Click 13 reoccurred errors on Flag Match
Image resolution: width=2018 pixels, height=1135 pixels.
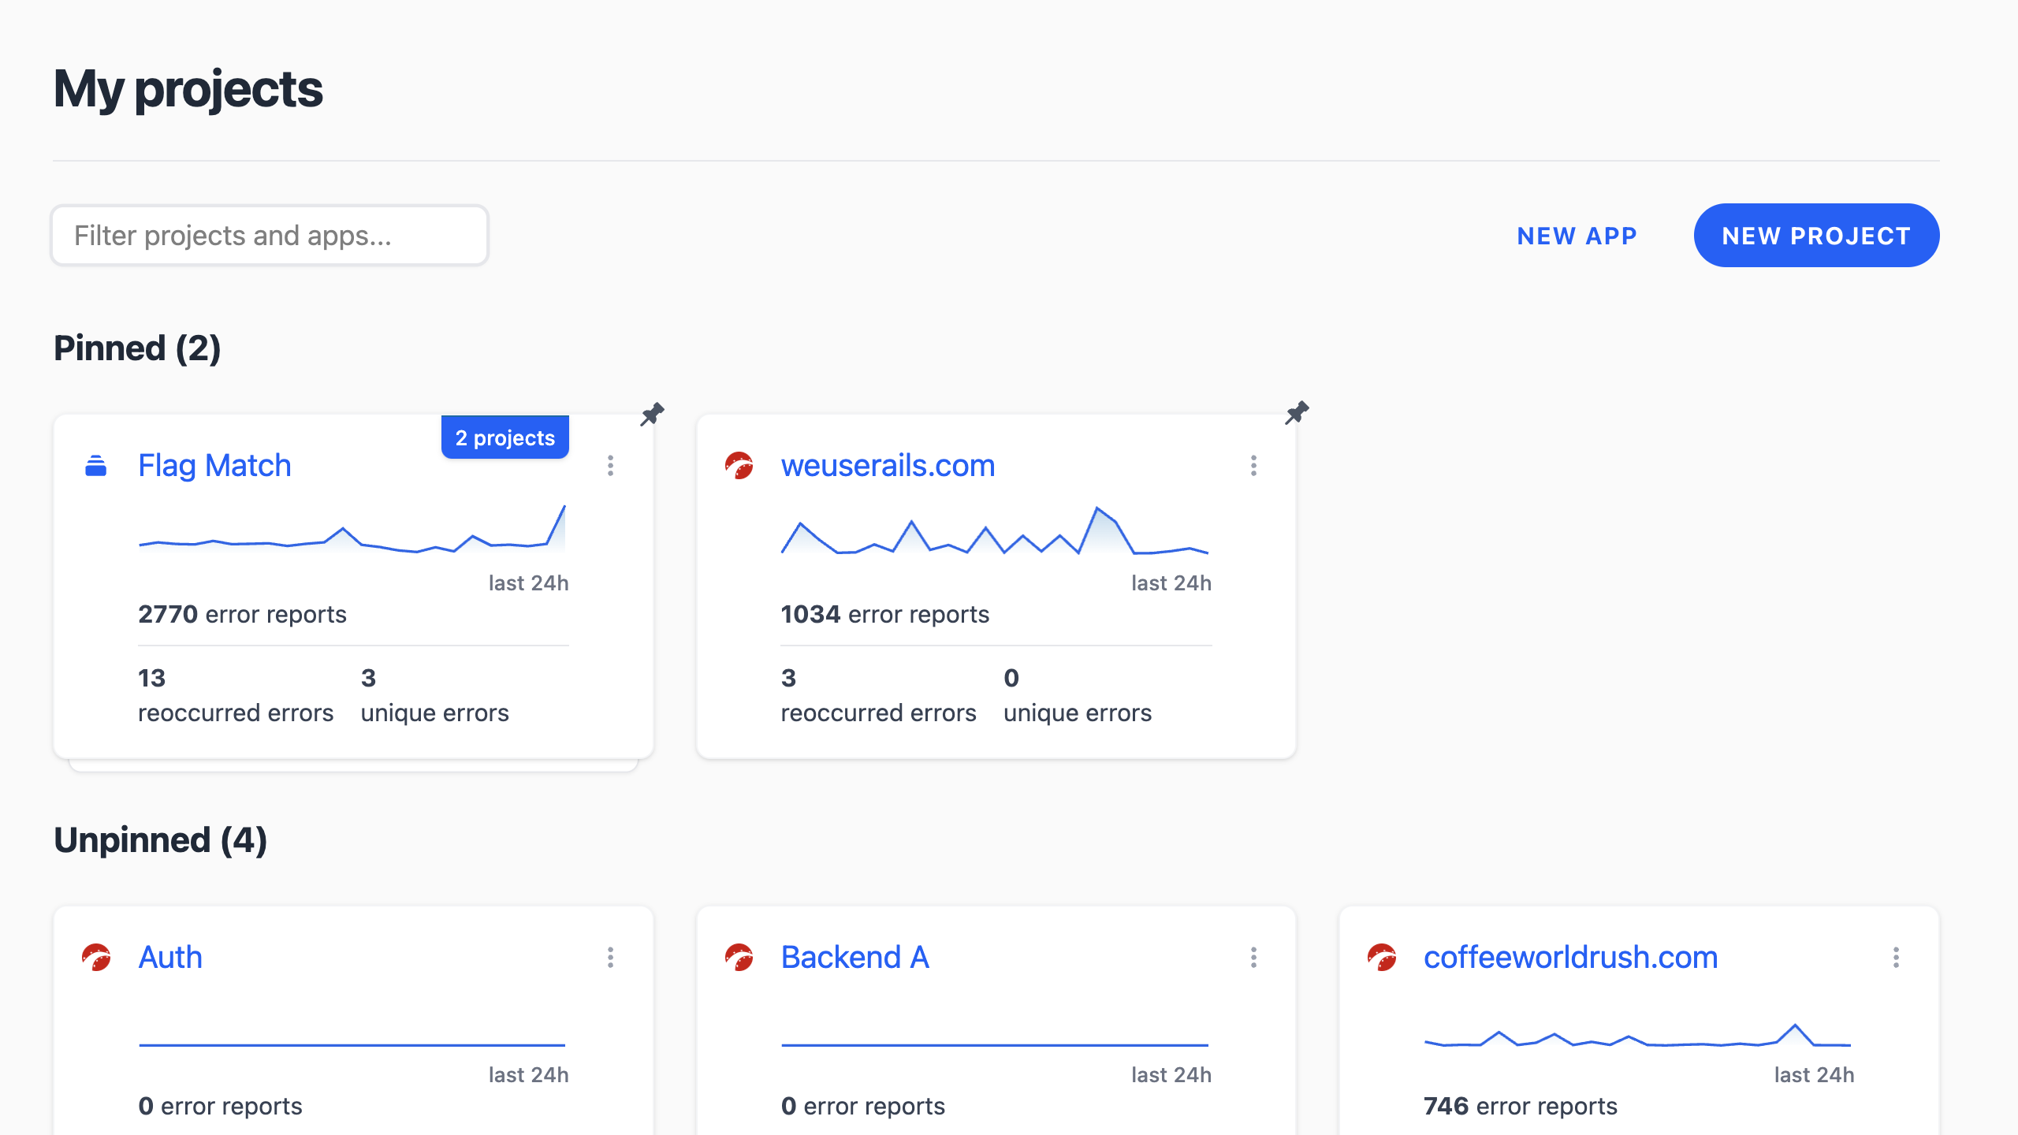[x=236, y=695]
